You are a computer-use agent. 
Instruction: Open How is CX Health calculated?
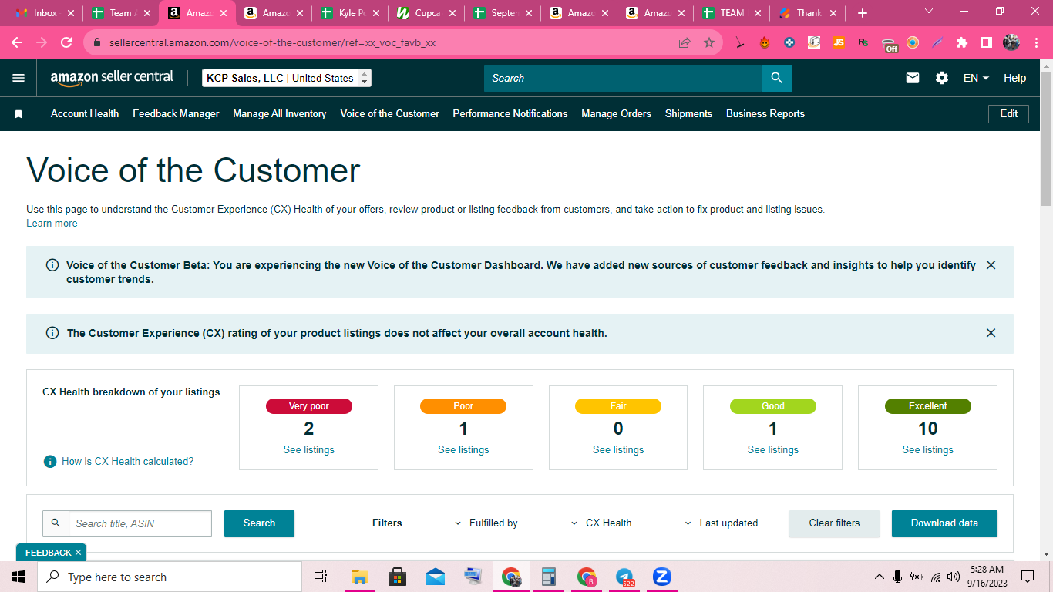128,462
